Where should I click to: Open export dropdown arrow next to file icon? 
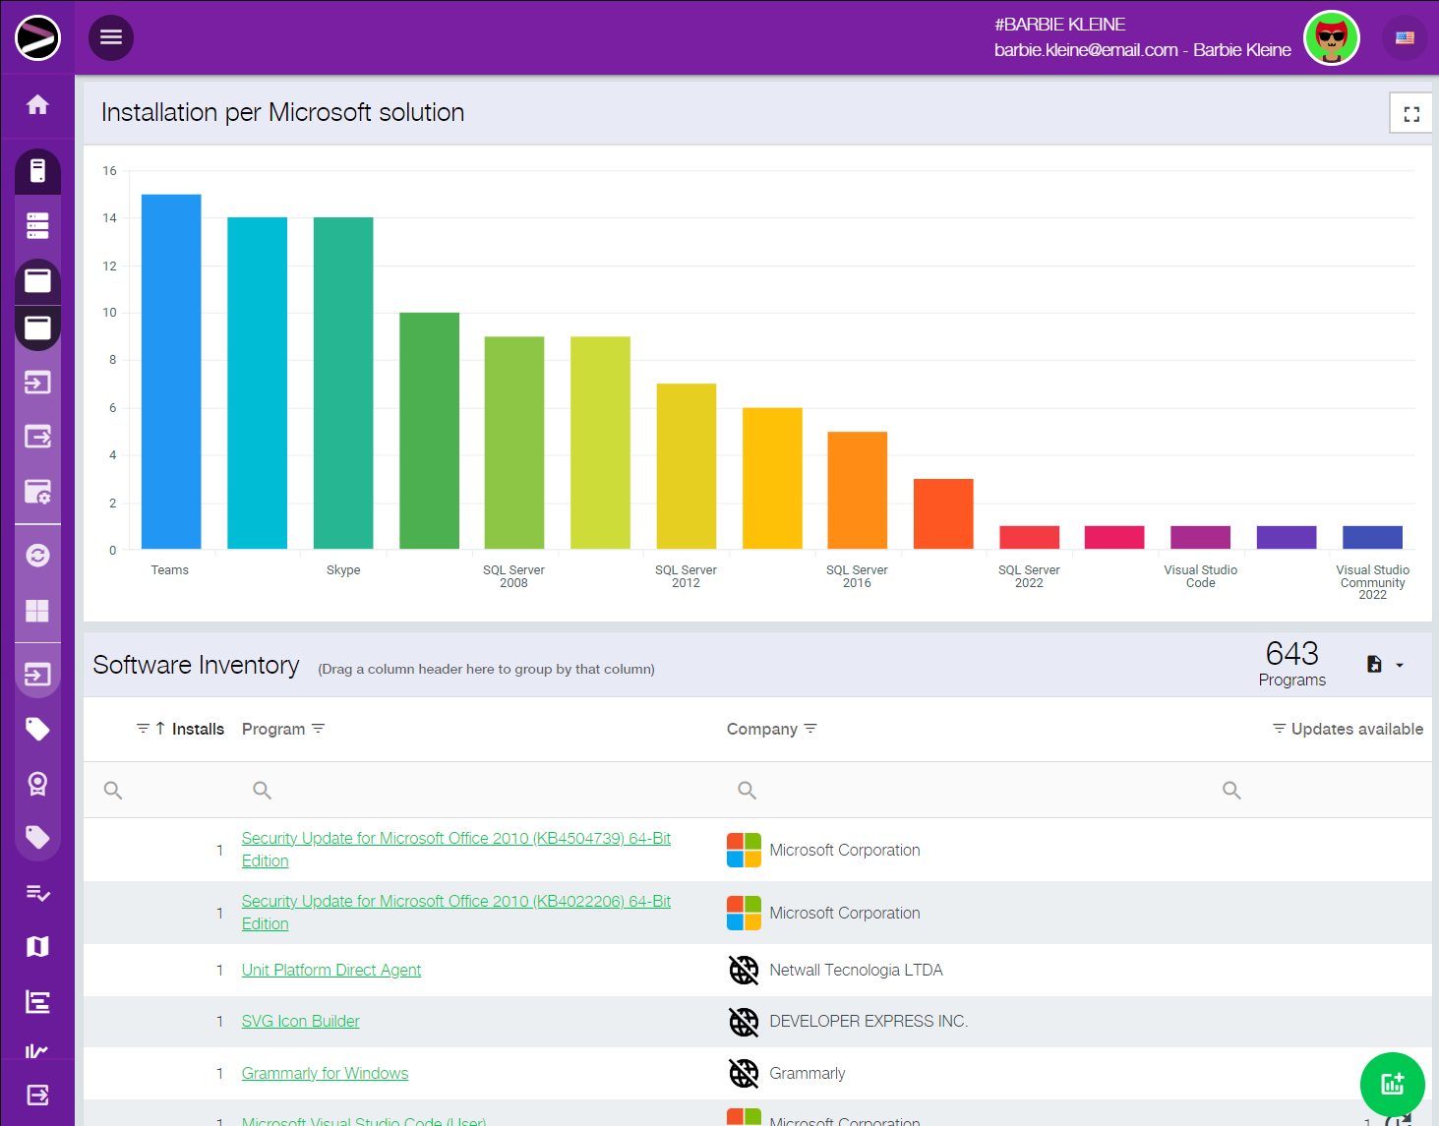tap(1400, 666)
